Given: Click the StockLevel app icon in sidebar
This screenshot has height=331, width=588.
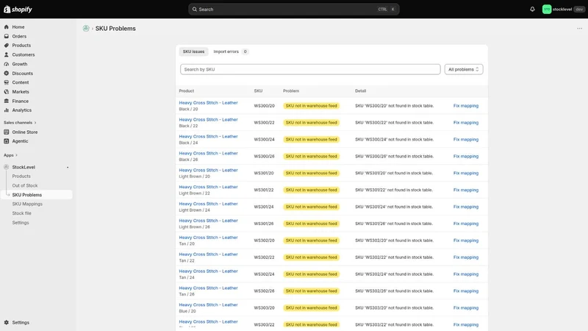Looking at the screenshot, I should (x=7, y=168).
